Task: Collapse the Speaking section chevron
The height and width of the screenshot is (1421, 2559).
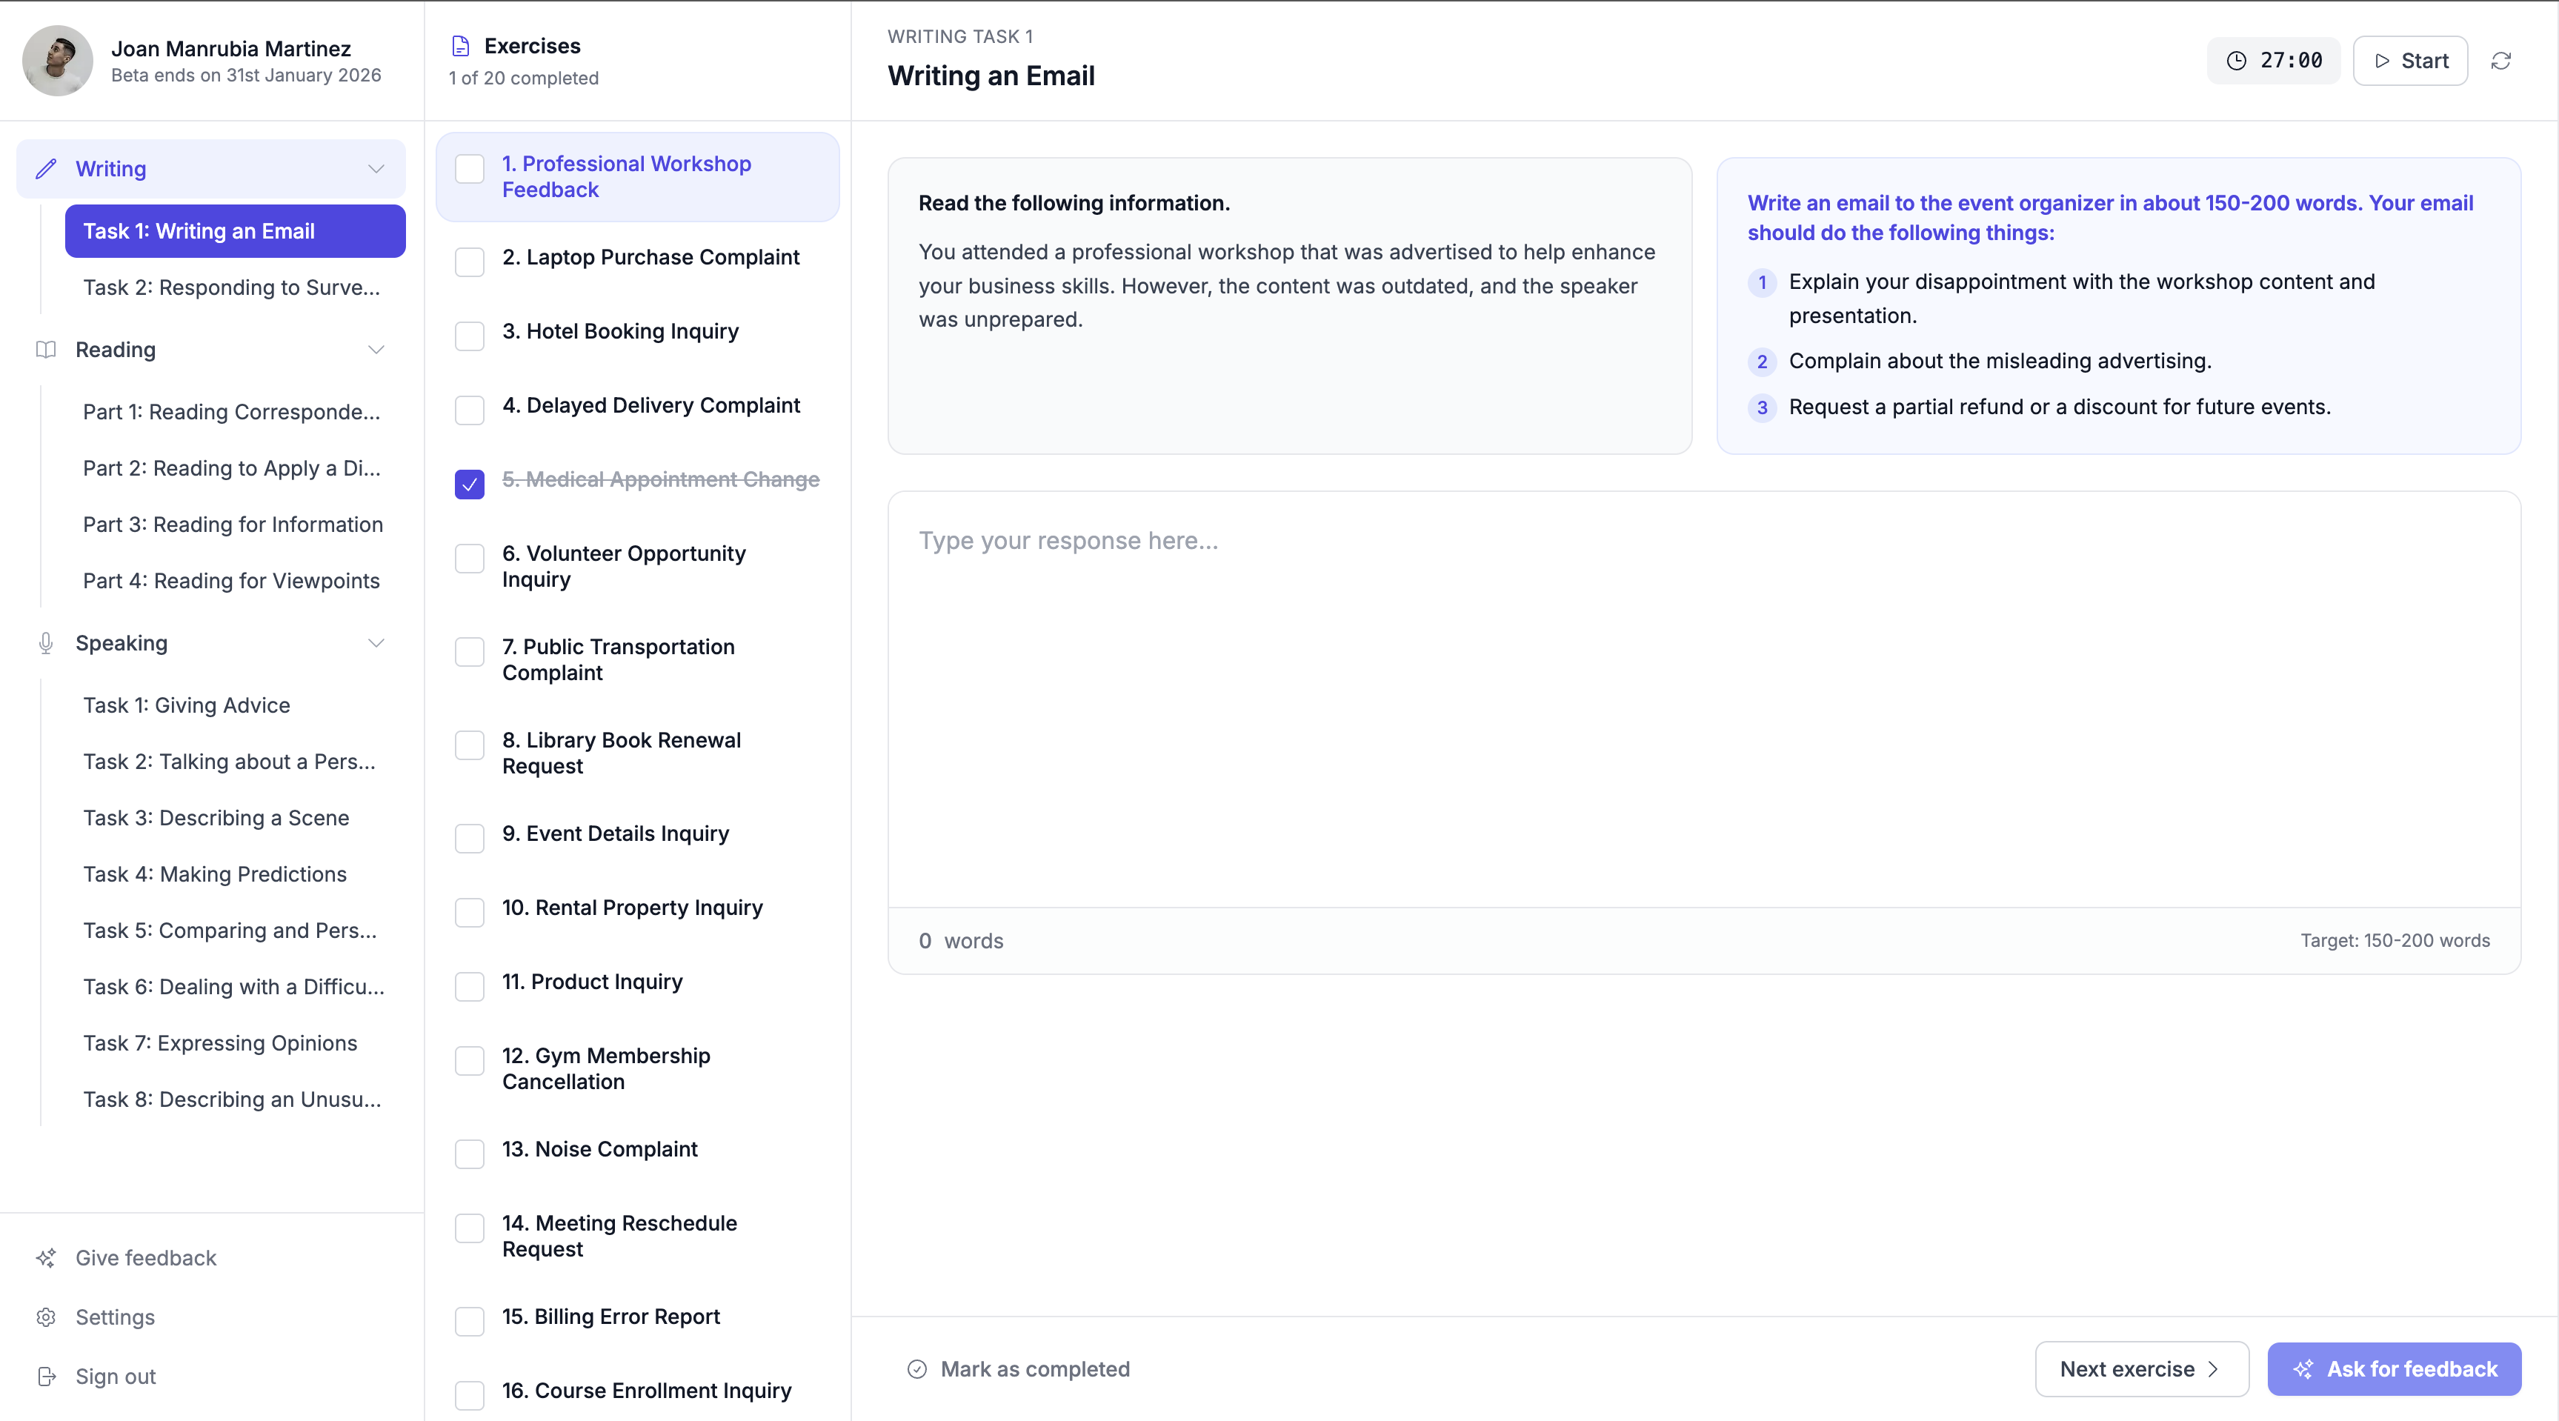Action: (x=376, y=643)
